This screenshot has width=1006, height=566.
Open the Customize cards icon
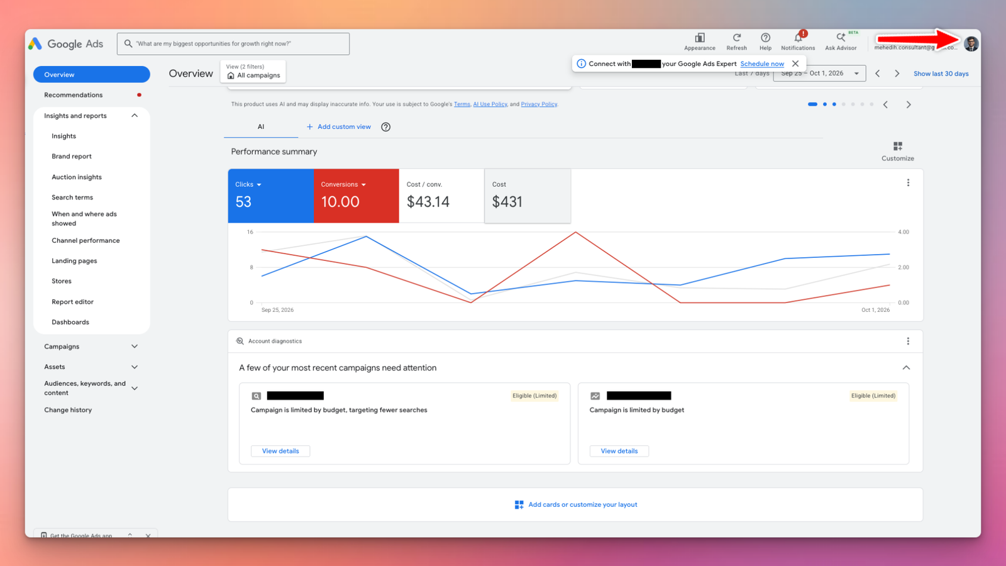coord(898,146)
